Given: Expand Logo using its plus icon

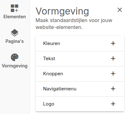Looking at the screenshot, I should [x=113, y=104].
